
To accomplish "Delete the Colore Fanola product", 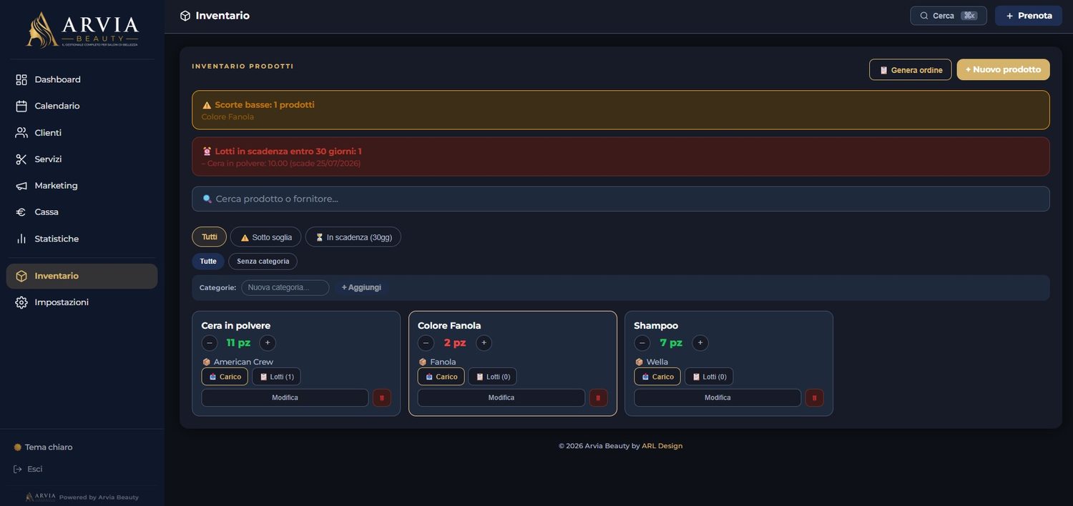I will tap(598, 397).
